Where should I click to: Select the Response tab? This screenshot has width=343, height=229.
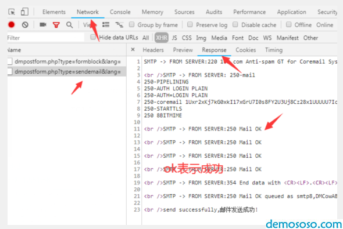(214, 50)
